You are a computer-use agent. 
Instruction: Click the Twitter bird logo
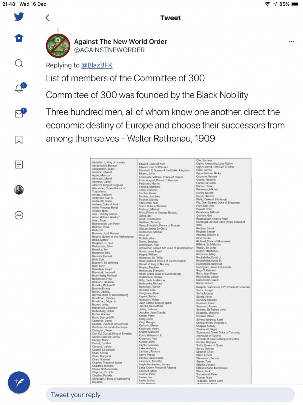click(19, 17)
